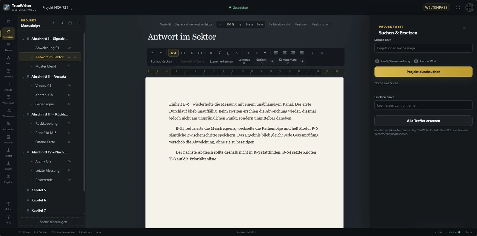Click the WELTENPASS badge
Image resolution: width=477 pixels, height=236 pixels.
point(436,7)
